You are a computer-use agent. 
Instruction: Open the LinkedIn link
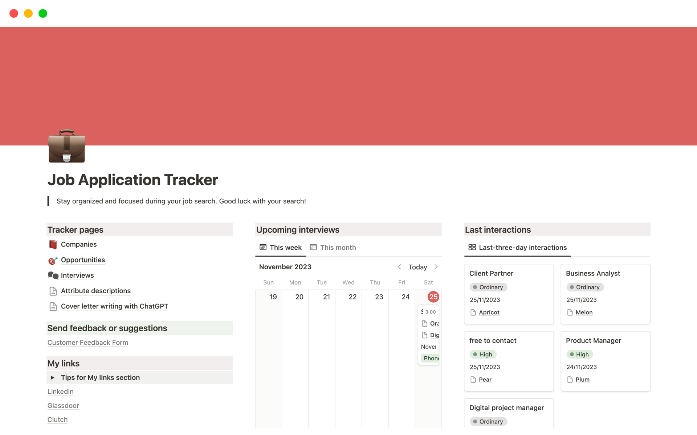pos(60,391)
